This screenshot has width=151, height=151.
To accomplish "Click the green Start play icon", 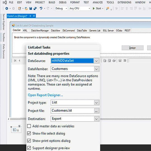I will point(93,8).
